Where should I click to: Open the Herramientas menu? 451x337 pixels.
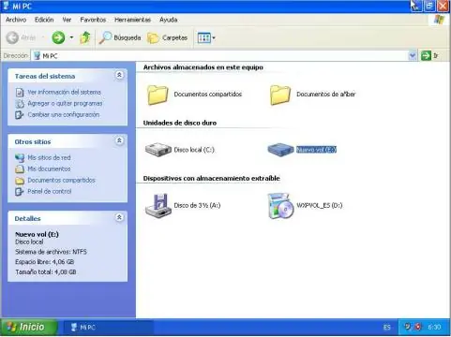132,20
